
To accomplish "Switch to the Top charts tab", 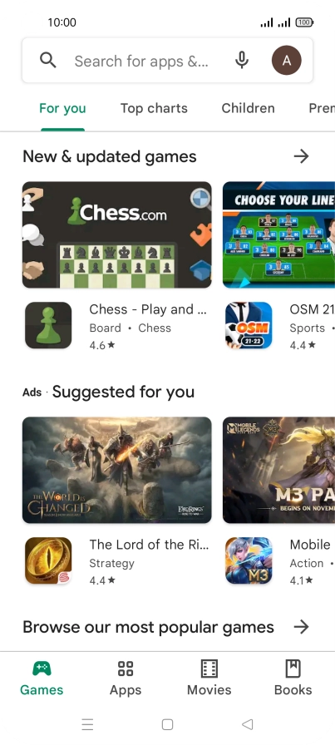I will click(154, 108).
